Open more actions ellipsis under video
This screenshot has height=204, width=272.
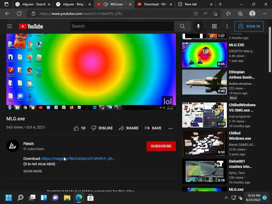click(x=171, y=128)
